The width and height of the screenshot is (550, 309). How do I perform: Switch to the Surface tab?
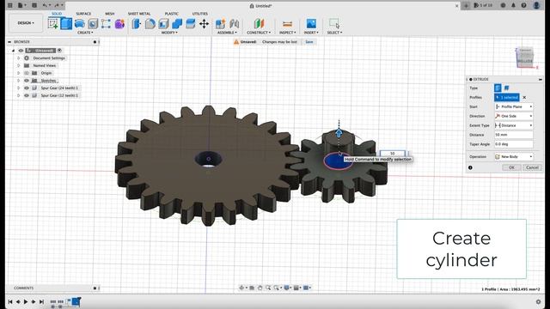[83, 14]
